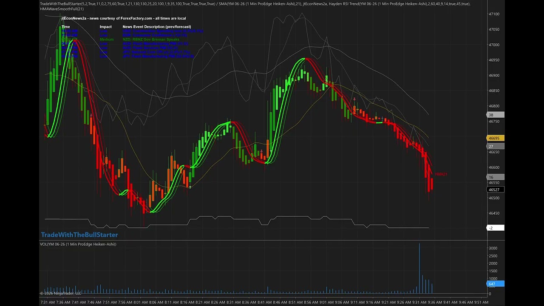Screen dimensions: 544x306
Task: Click the tallest volume spike bar
Action: point(419,269)
